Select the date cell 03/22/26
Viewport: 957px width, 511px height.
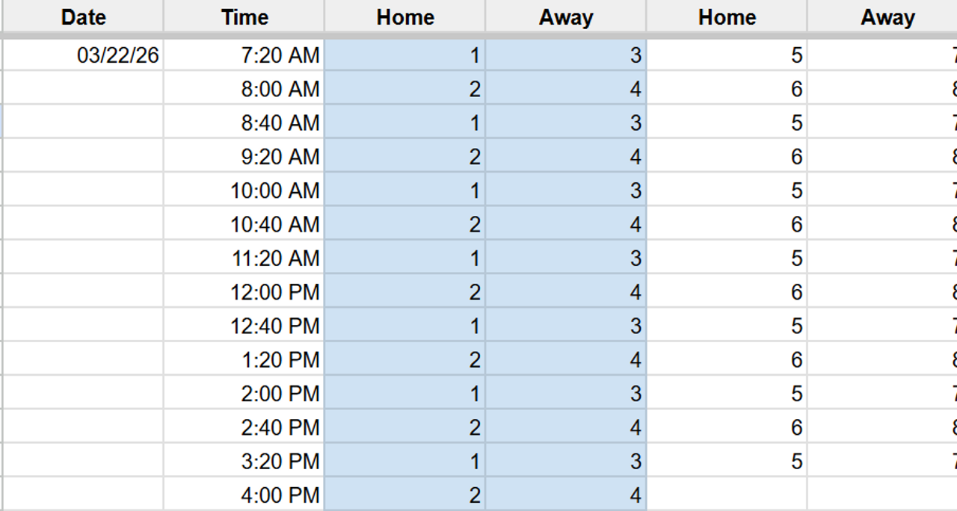118,55
